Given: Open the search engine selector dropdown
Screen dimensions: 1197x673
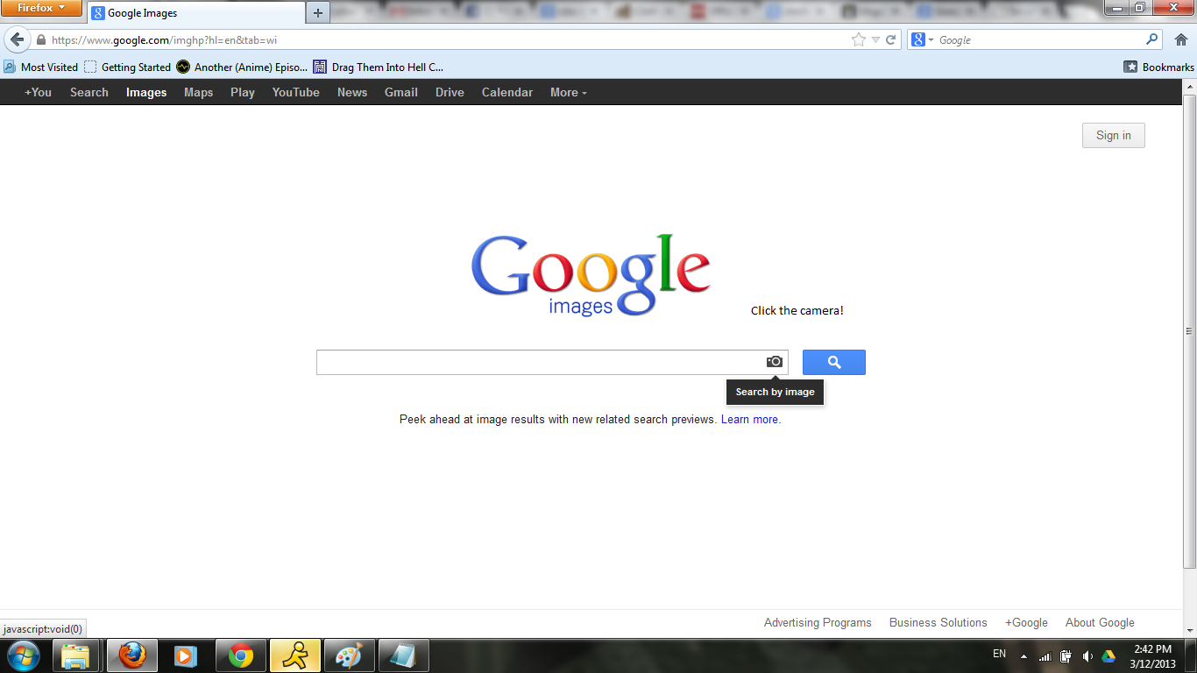Looking at the screenshot, I should (923, 40).
